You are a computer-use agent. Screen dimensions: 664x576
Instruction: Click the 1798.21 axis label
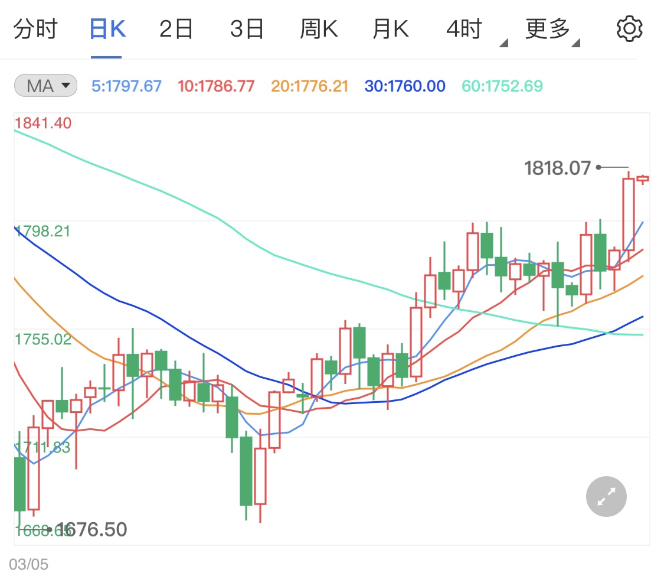[42, 231]
